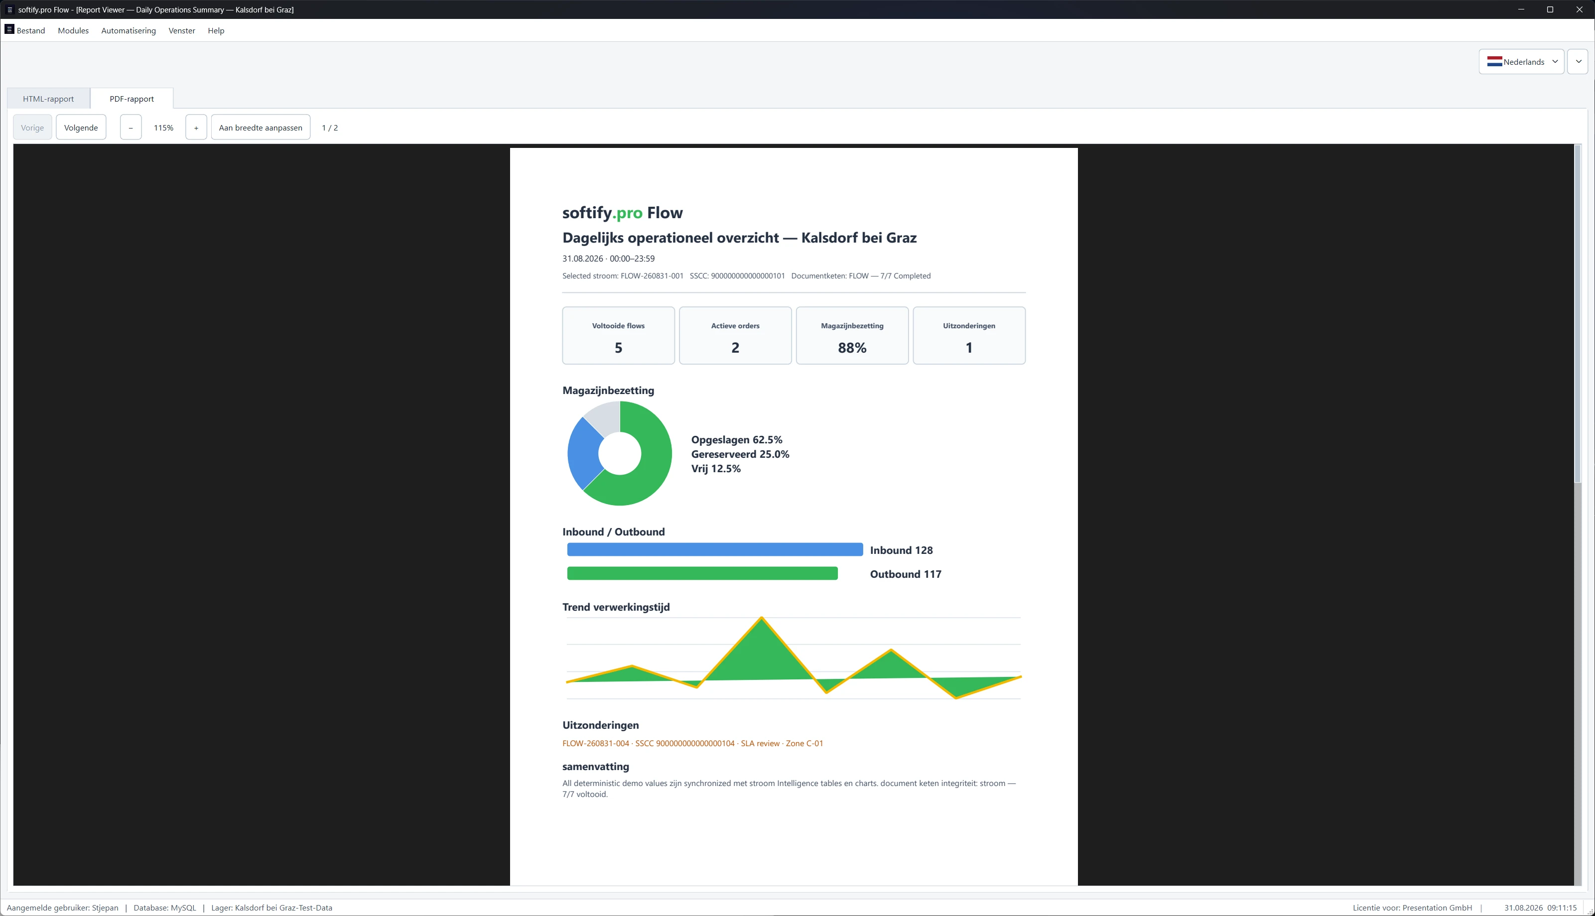Click Aan breedte aanpassen button
This screenshot has width=1595, height=916.
pyautogui.click(x=261, y=128)
